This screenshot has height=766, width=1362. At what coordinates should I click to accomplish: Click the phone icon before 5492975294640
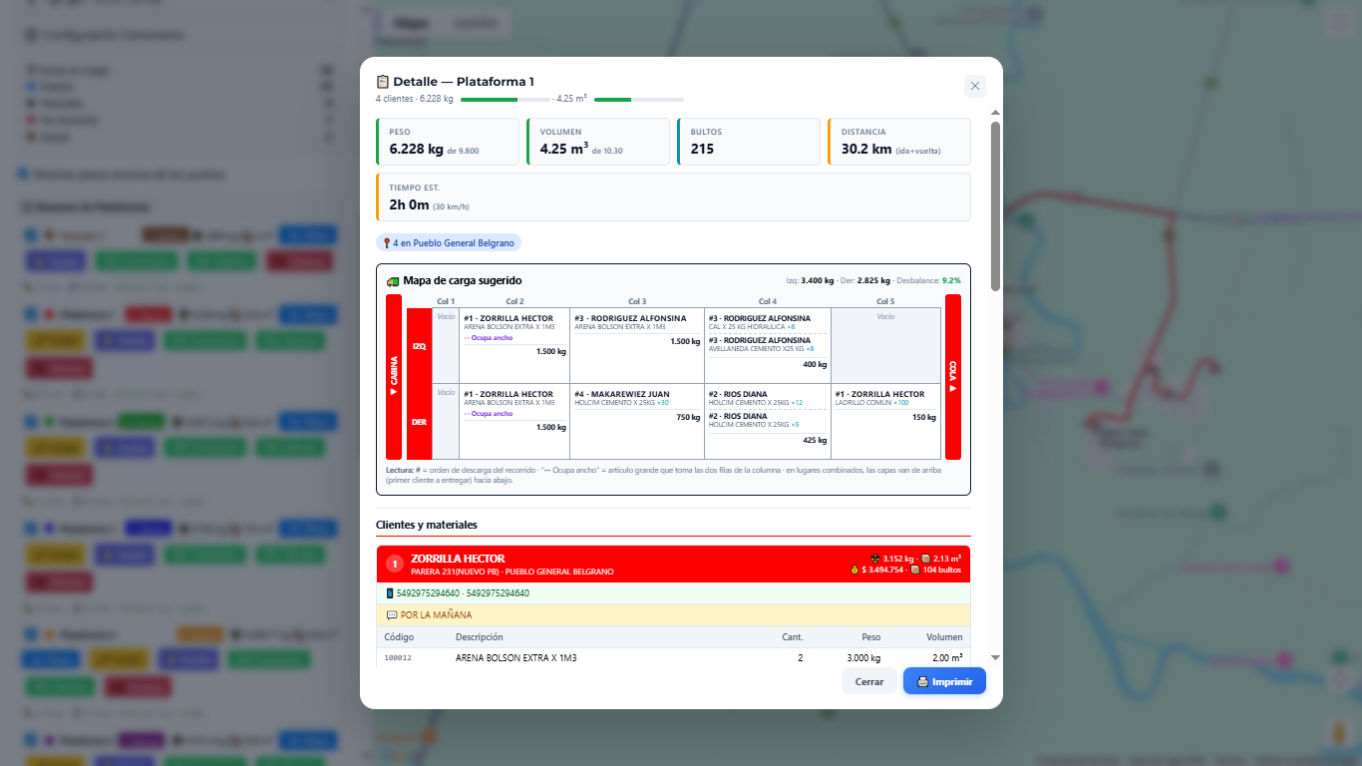(390, 593)
